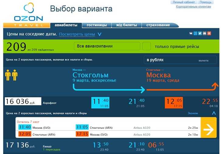The height and width of the screenshot is (154, 221).
Task: Click the yellow arrow to book the Aeroflot flight
Action: click(209, 128)
